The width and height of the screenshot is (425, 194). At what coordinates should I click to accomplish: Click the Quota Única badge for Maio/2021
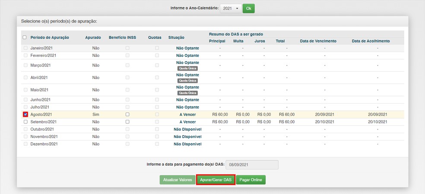tap(187, 93)
